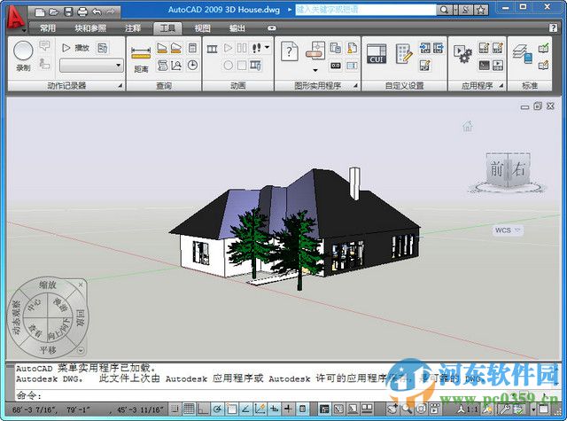567x421 pixels.
Task: Click the Load Application gears icon
Action: pos(462,54)
